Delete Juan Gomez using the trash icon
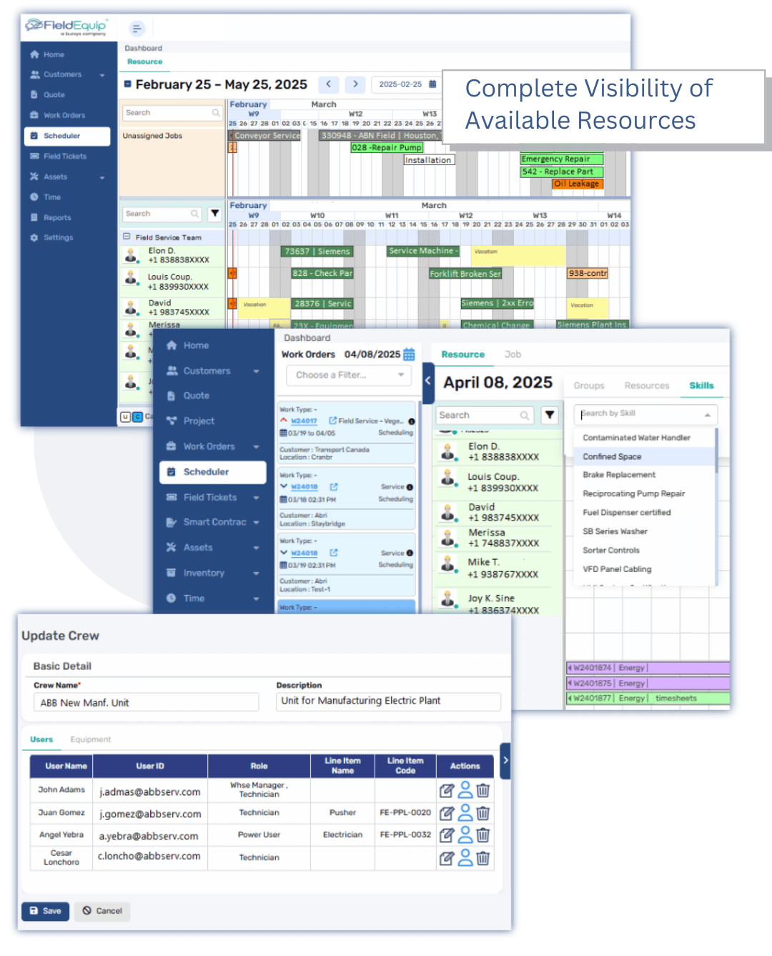The width and height of the screenshot is (772, 956). (483, 813)
